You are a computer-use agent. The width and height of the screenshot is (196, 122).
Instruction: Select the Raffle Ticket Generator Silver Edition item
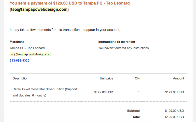pyautogui.click(x=45, y=92)
